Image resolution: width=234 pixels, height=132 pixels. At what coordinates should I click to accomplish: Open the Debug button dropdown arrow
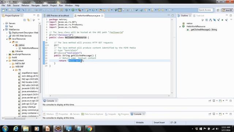point(69,10)
